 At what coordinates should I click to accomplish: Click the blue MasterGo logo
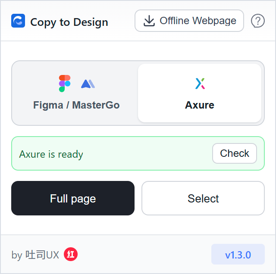click(88, 84)
